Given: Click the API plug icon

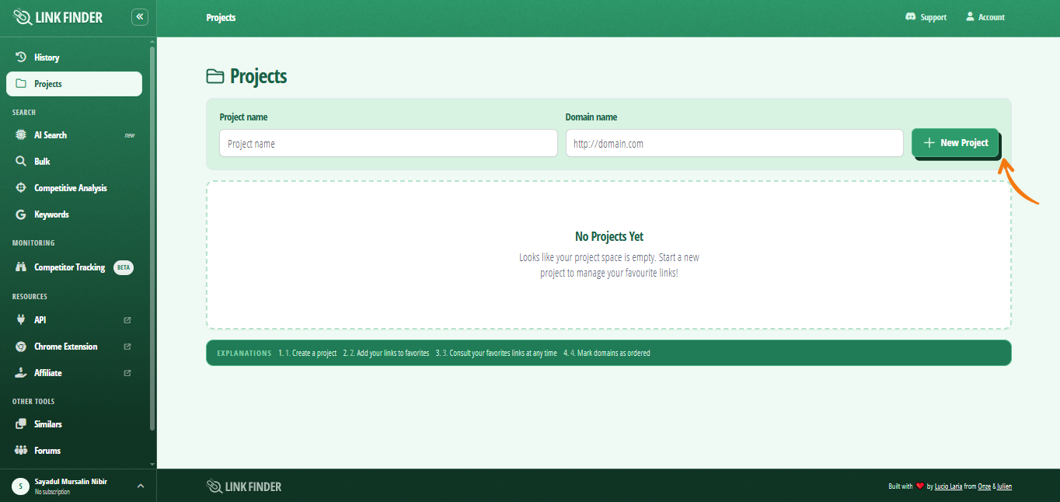Looking at the screenshot, I should tap(21, 320).
